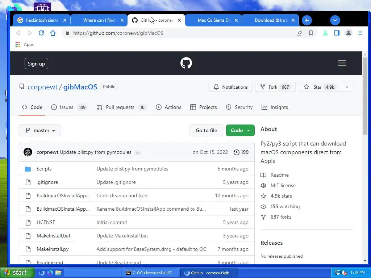Open the gibMacOS repository name link
The width and height of the screenshot is (371, 278).
tap(80, 87)
